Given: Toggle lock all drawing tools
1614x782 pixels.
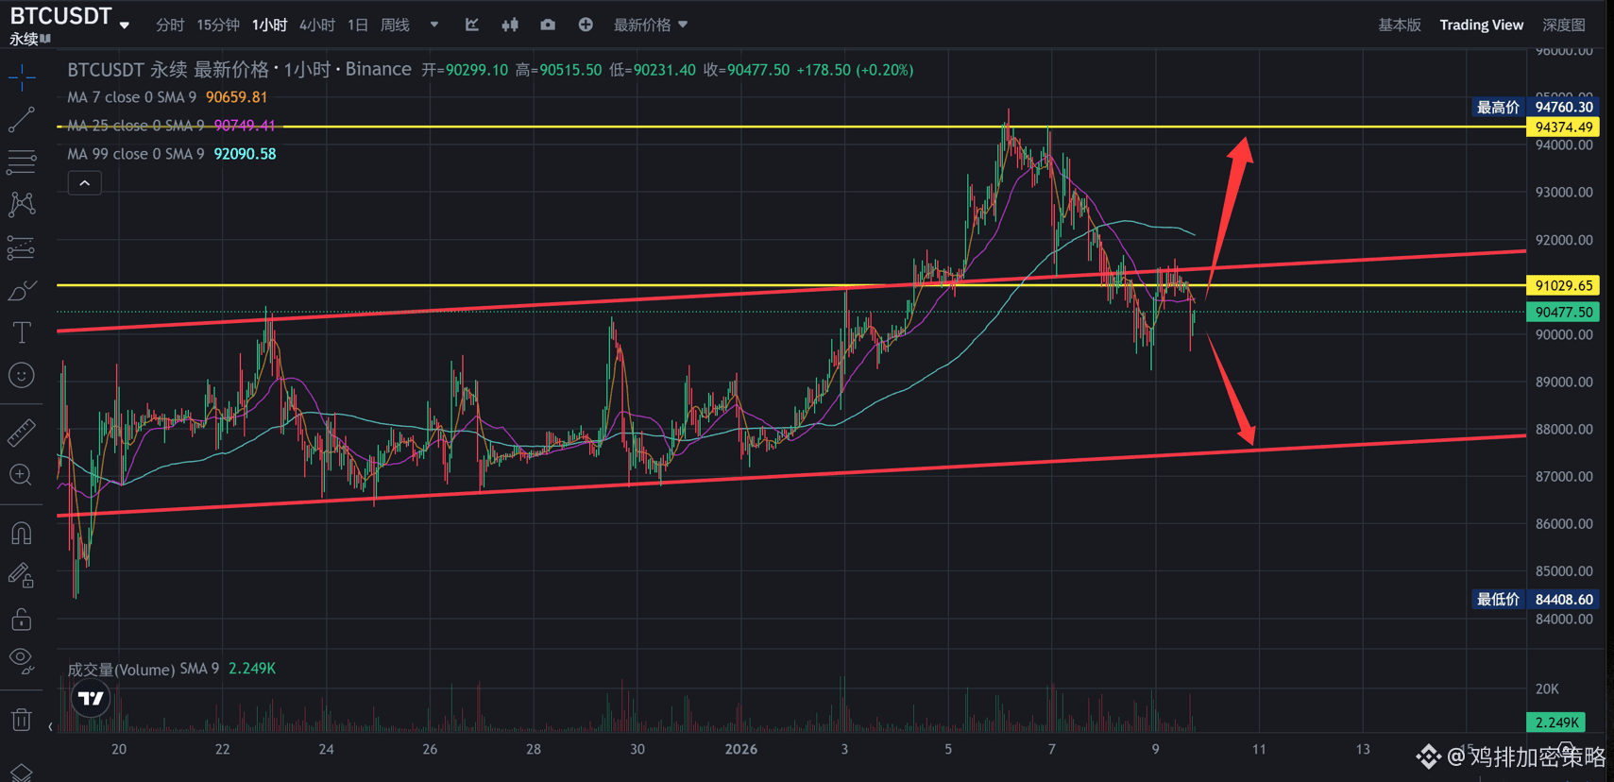Looking at the screenshot, I should [x=22, y=620].
